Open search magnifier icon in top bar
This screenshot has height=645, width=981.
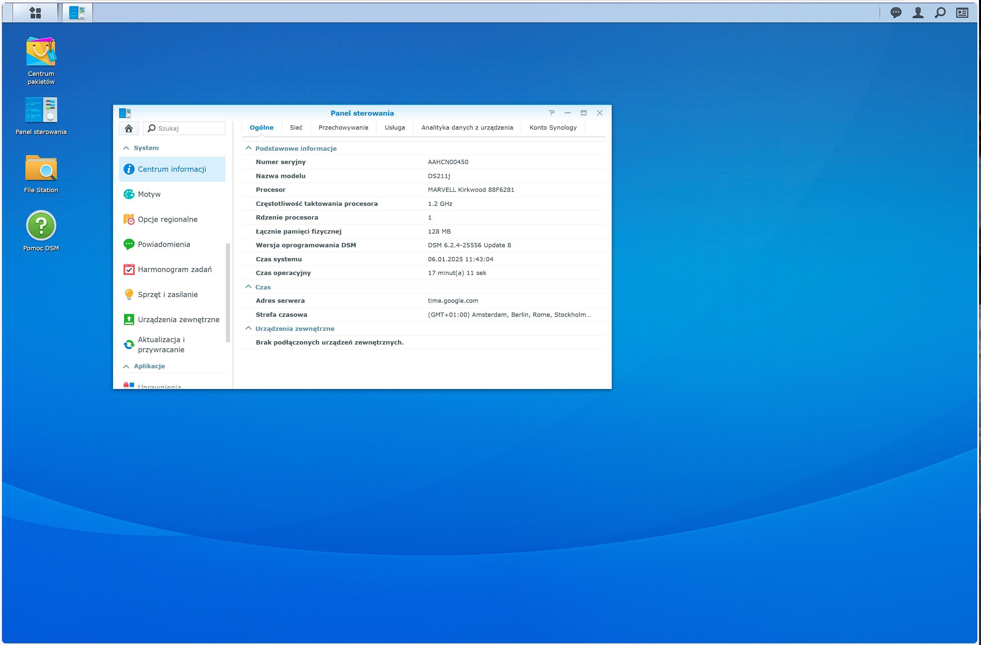[940, 13]
